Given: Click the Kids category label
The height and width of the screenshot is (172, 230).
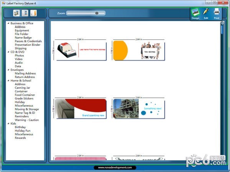Looking at the screenshot, I should pyautogui.click(x=13, y=123).
